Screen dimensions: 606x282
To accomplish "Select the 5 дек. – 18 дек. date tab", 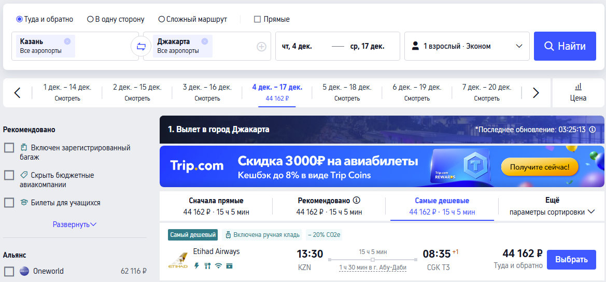I will tap(347, 92).
